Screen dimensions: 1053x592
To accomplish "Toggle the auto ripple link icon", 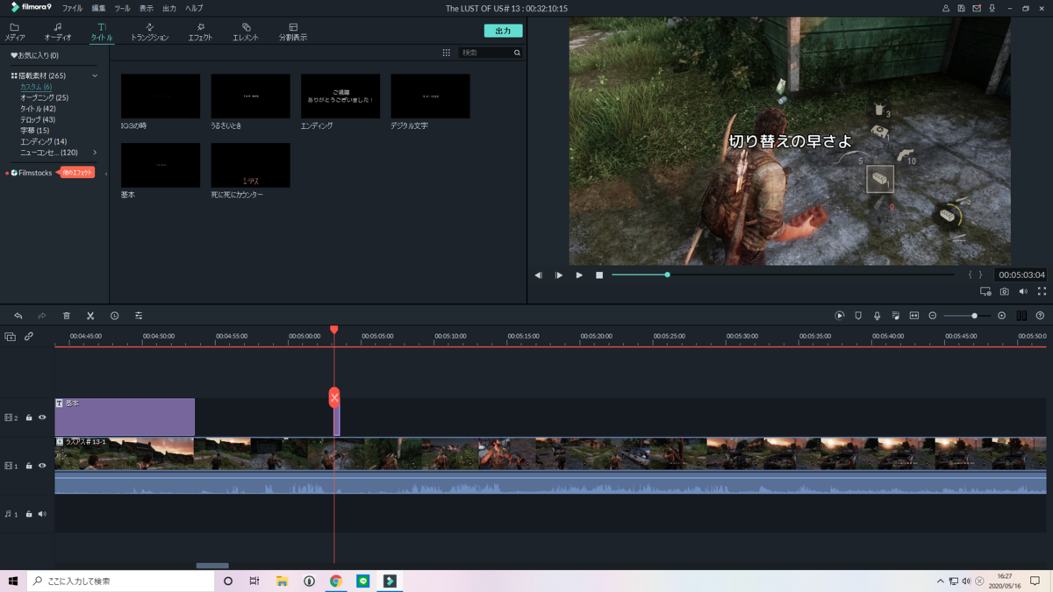I will pyautogui.click(x=29, y=336).
